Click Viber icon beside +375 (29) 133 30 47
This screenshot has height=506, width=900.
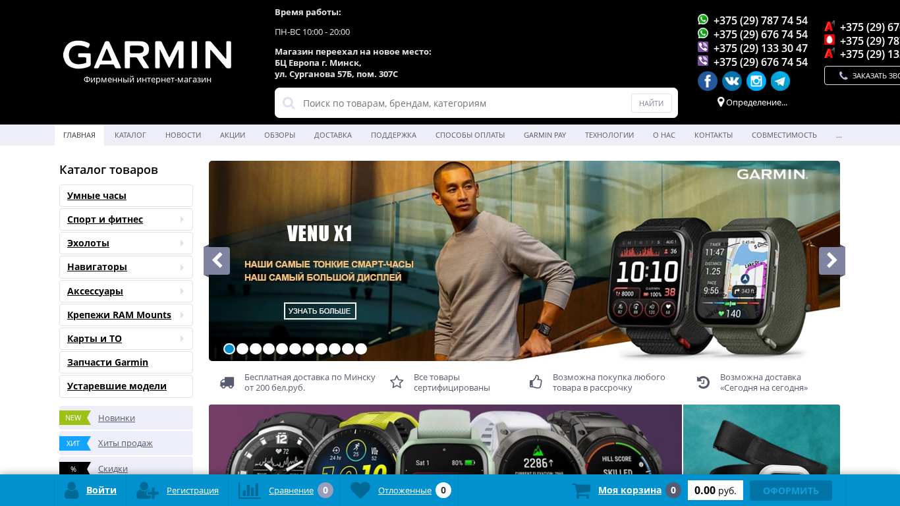point(703,47)
